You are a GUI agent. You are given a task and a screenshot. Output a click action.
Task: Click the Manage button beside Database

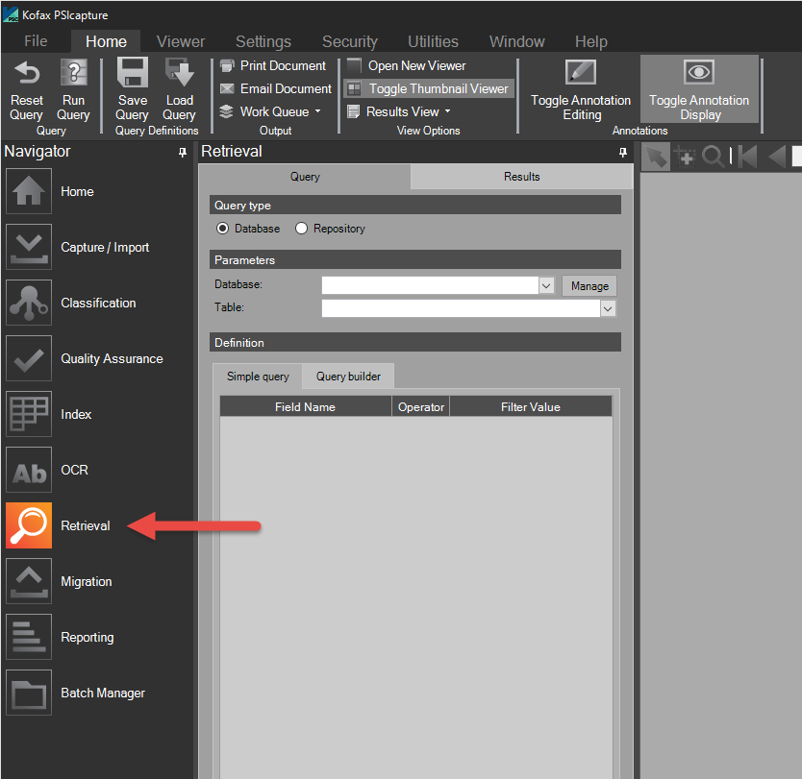pos(589,286)
